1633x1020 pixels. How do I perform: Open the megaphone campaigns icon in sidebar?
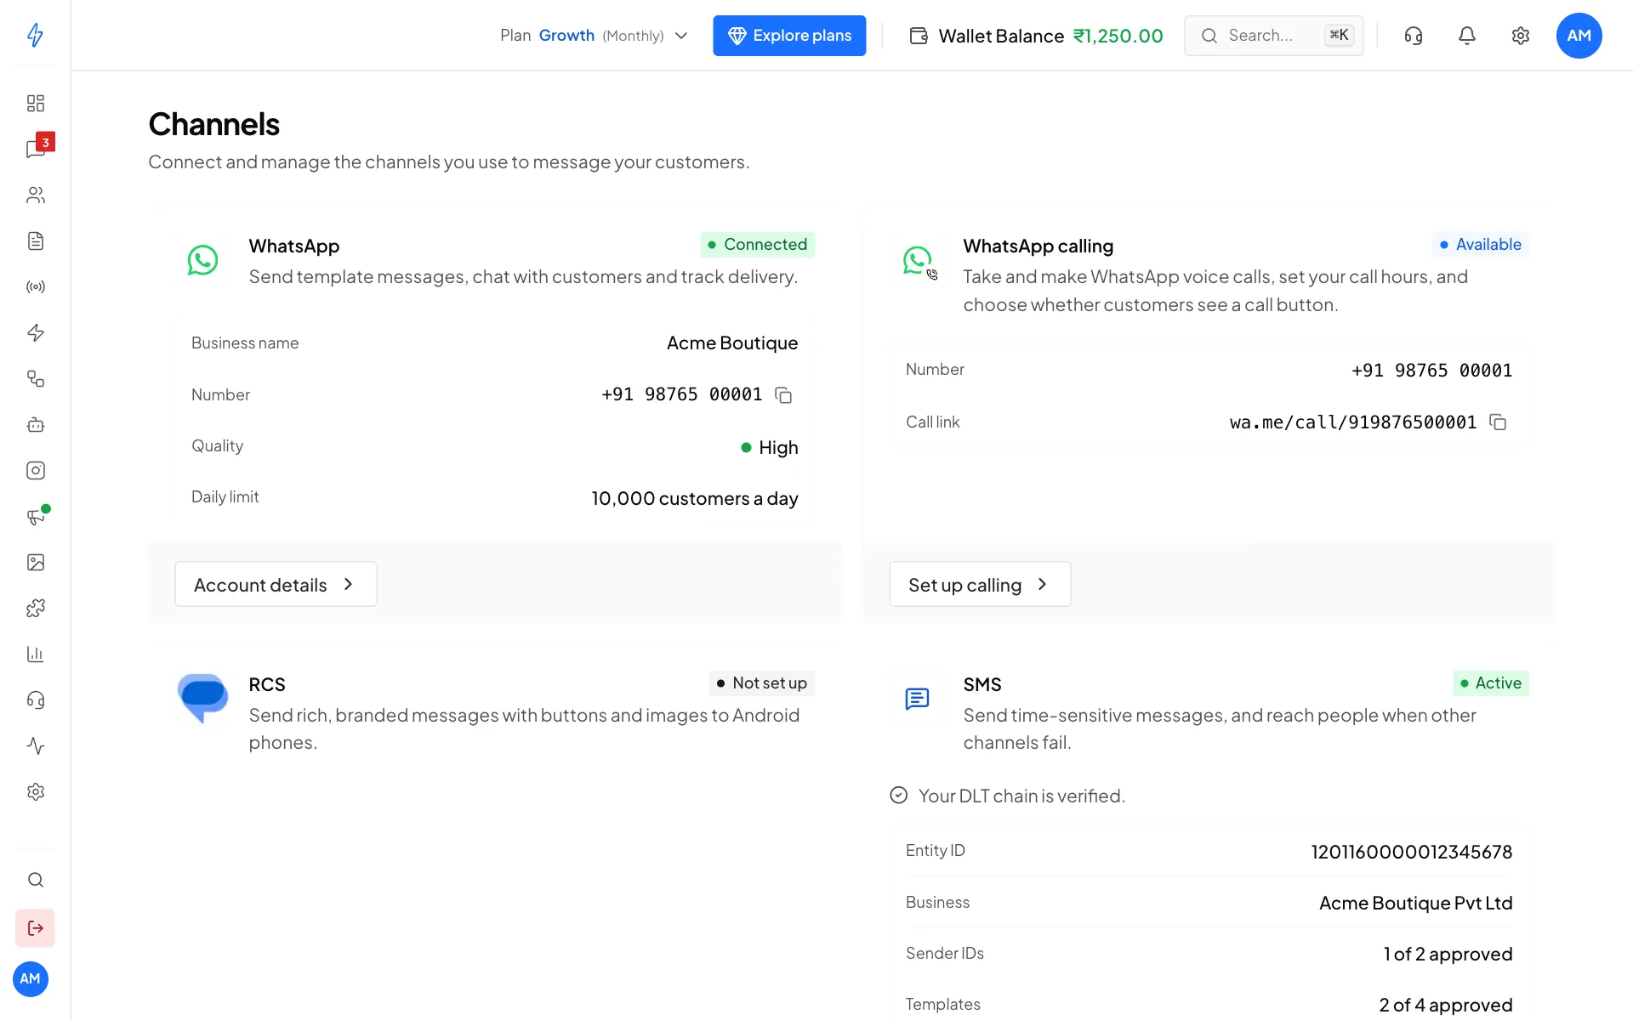pyautogui.click(x=35, y=516)
